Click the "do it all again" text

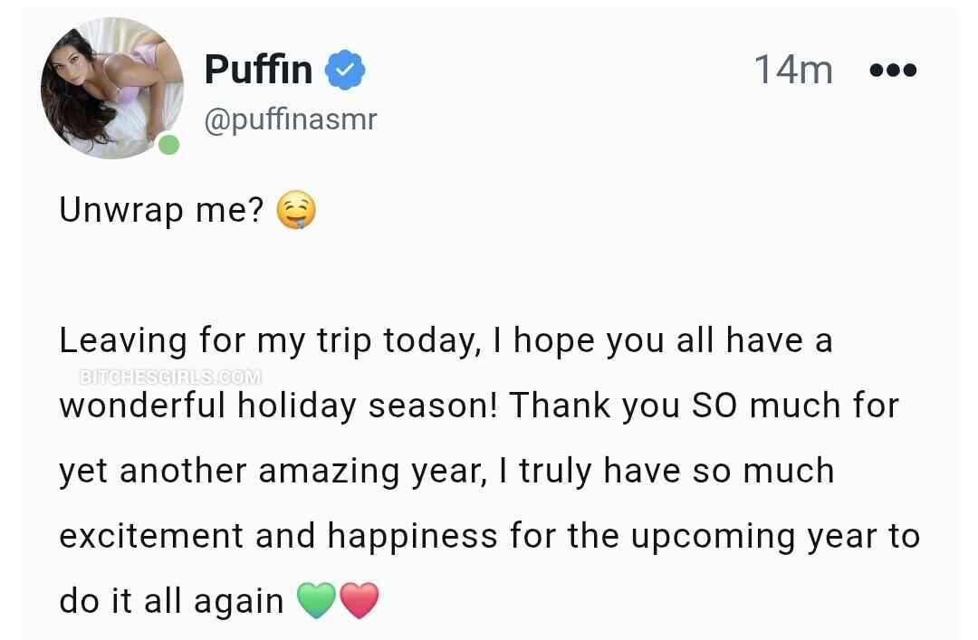[171, 600]
